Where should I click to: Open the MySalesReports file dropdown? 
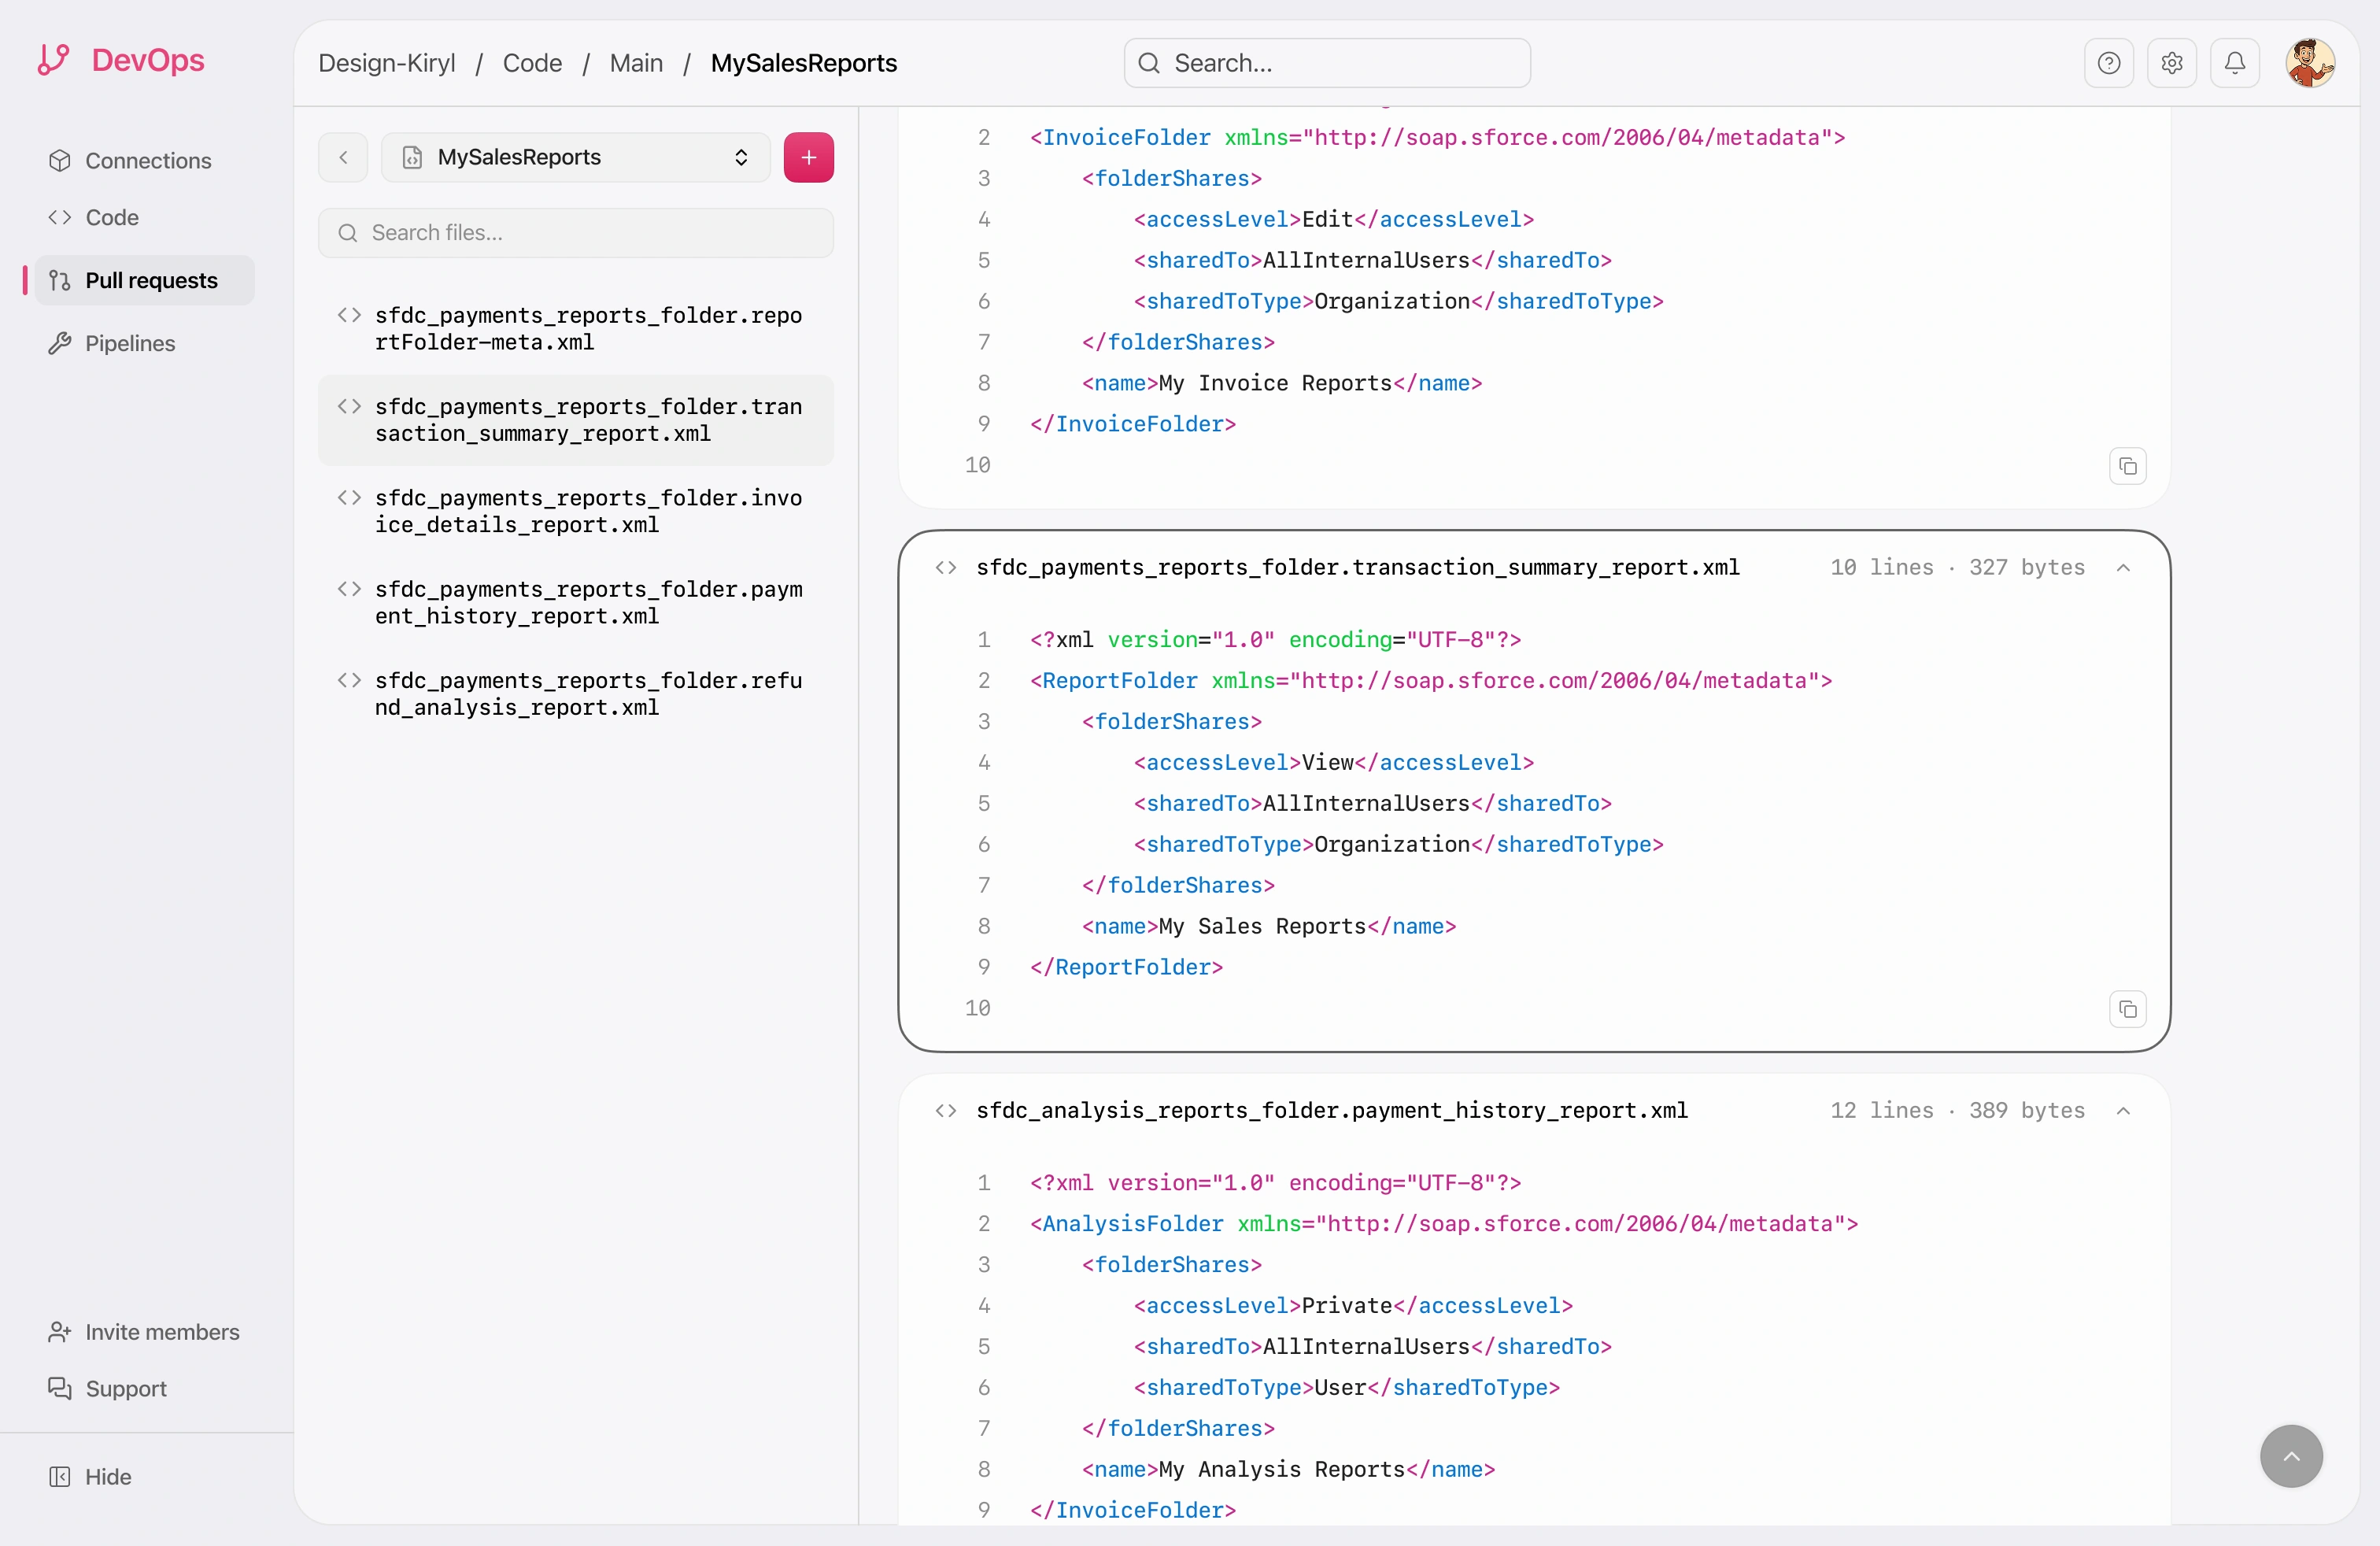(x=575, y=157)
